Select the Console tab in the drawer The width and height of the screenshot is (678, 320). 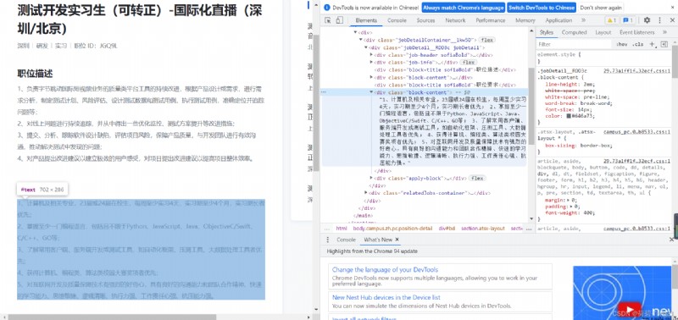346,240
